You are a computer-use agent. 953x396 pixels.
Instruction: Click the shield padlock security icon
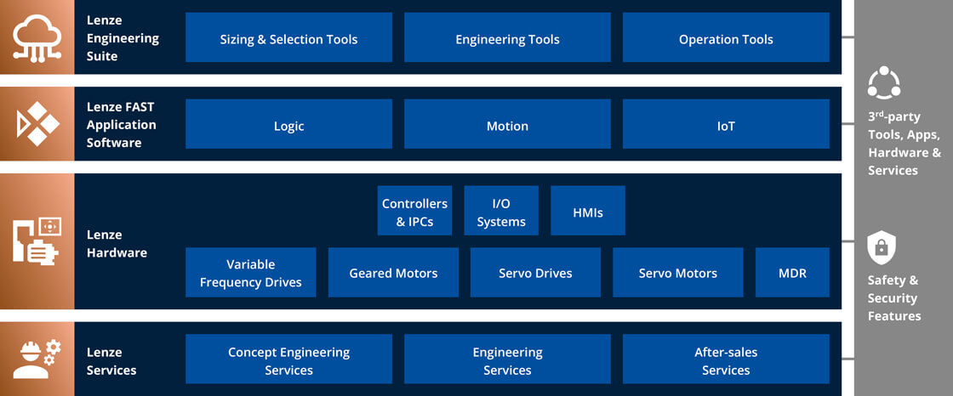click(x=880, y=248)
